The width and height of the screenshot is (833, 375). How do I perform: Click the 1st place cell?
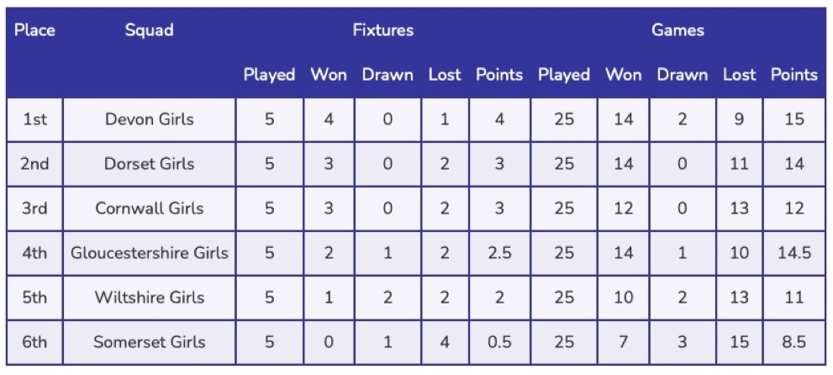34,119
